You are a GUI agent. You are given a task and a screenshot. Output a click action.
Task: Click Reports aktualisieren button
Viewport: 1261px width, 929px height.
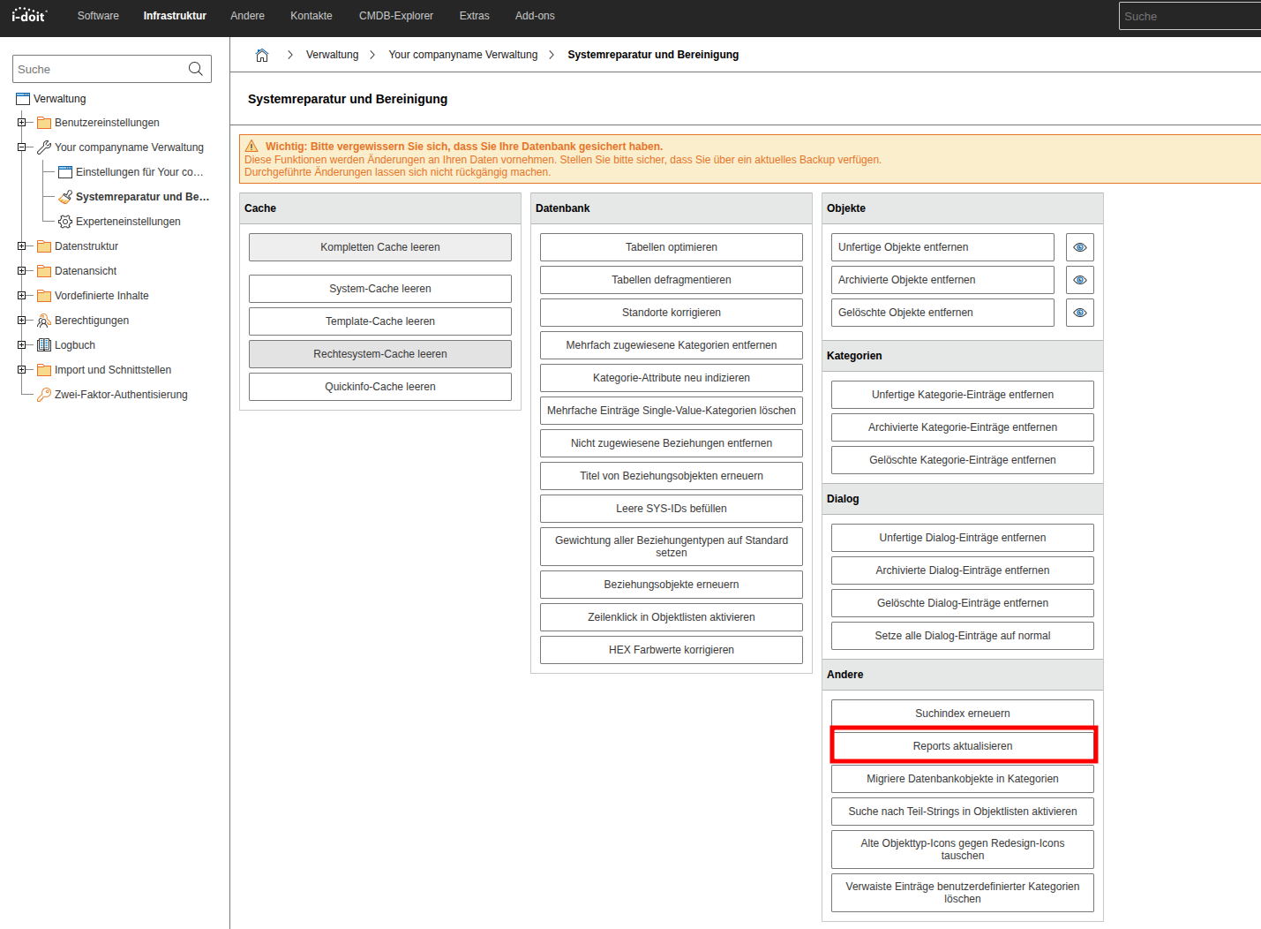963,746
